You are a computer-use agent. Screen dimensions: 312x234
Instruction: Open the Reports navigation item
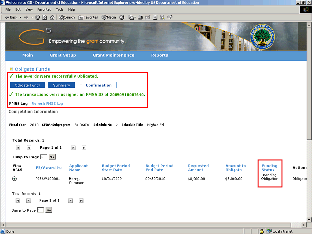click(x=159, y=55)
